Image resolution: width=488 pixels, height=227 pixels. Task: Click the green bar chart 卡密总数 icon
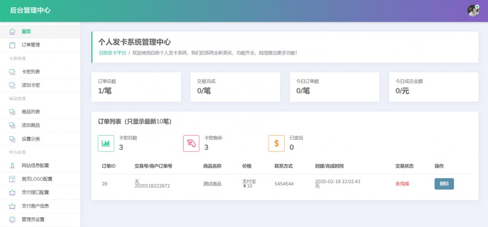pos(106,144)
